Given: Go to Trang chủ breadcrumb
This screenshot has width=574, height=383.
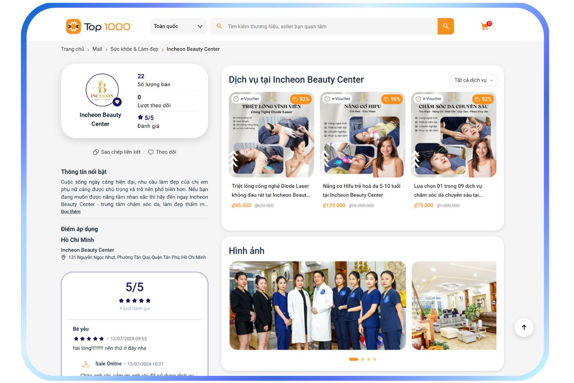Looking at the screenshot, I should click(x=72, y=49).
